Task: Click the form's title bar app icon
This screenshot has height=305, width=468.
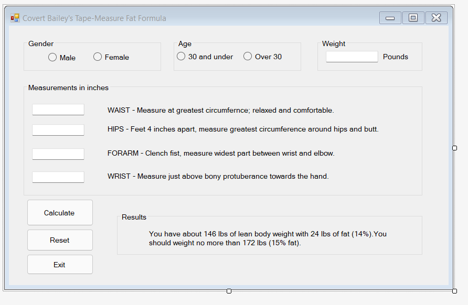Action: pos(15,18)
